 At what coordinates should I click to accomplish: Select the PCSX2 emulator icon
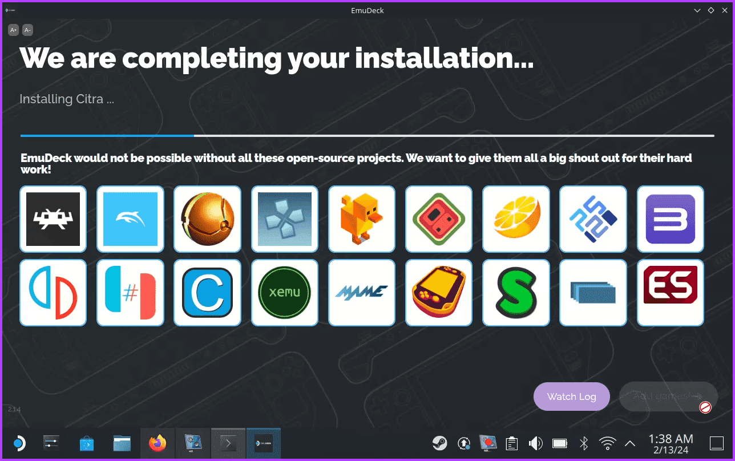click(593, 219)
